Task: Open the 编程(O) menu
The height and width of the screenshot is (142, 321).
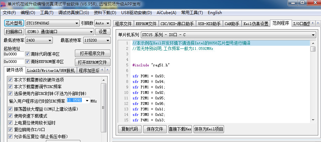Action: 28,13
